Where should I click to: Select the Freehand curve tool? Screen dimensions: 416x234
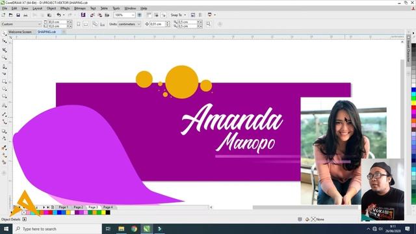[x=5, y=66]
